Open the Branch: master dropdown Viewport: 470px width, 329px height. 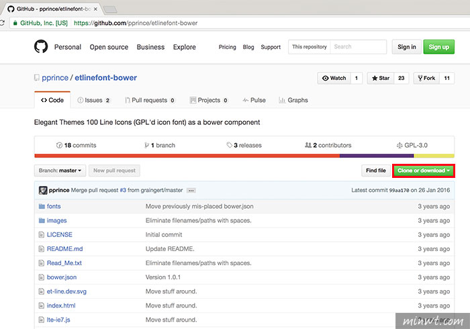click(60, 171)
